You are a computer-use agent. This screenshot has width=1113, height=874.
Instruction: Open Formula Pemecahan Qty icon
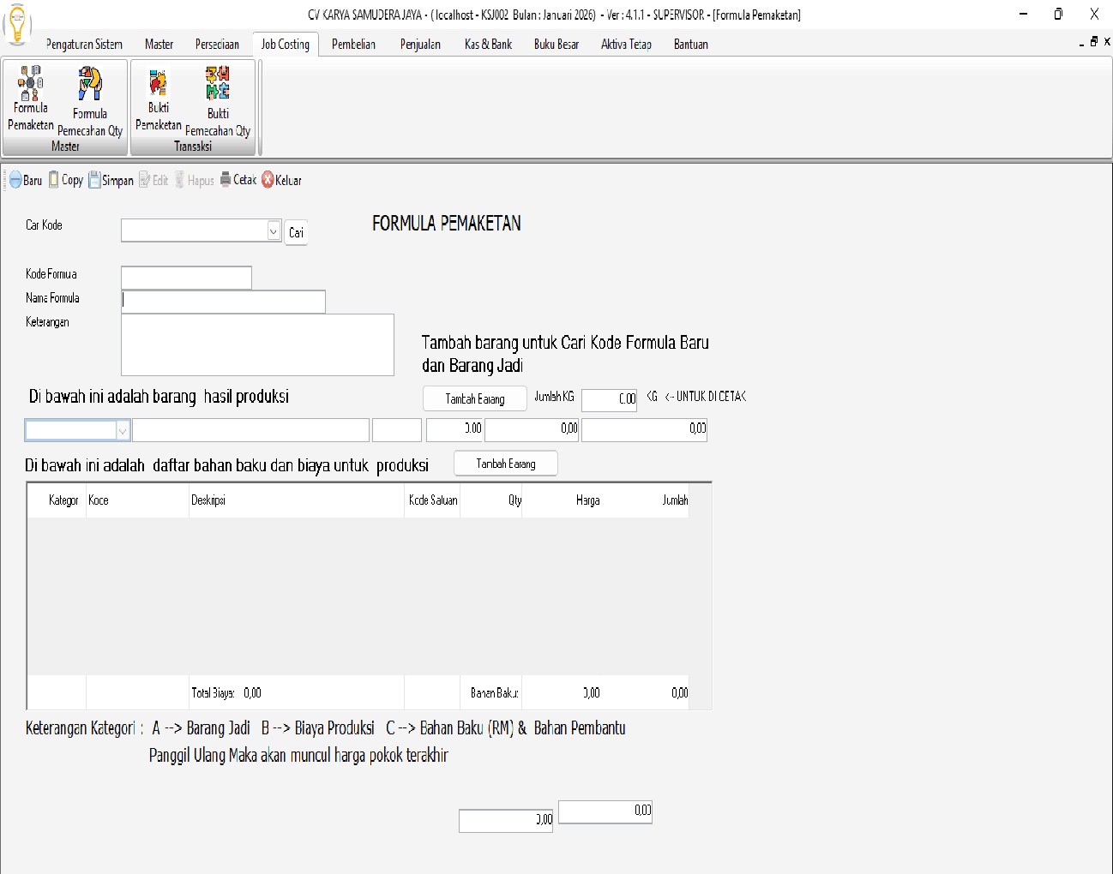[90, 101]
